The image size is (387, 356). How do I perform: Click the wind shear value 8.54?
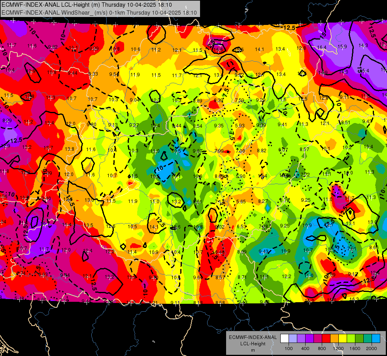198,126
